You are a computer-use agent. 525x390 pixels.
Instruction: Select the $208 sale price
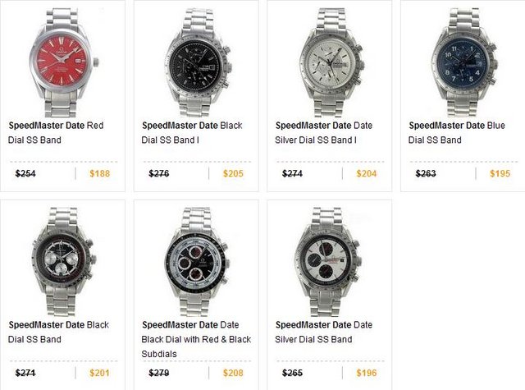tap(233, 373)
